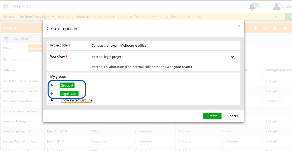This screenshot has width=292, height=151.
Task: Open the filter funnel in Projects toolbar
Action: 255,28
